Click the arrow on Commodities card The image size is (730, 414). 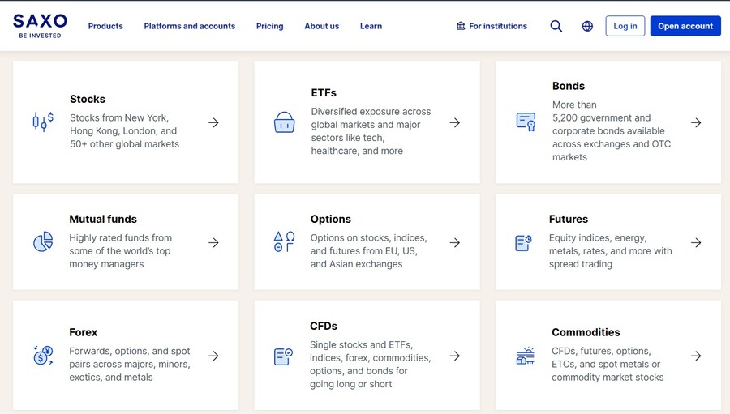(x=696, y=356)
